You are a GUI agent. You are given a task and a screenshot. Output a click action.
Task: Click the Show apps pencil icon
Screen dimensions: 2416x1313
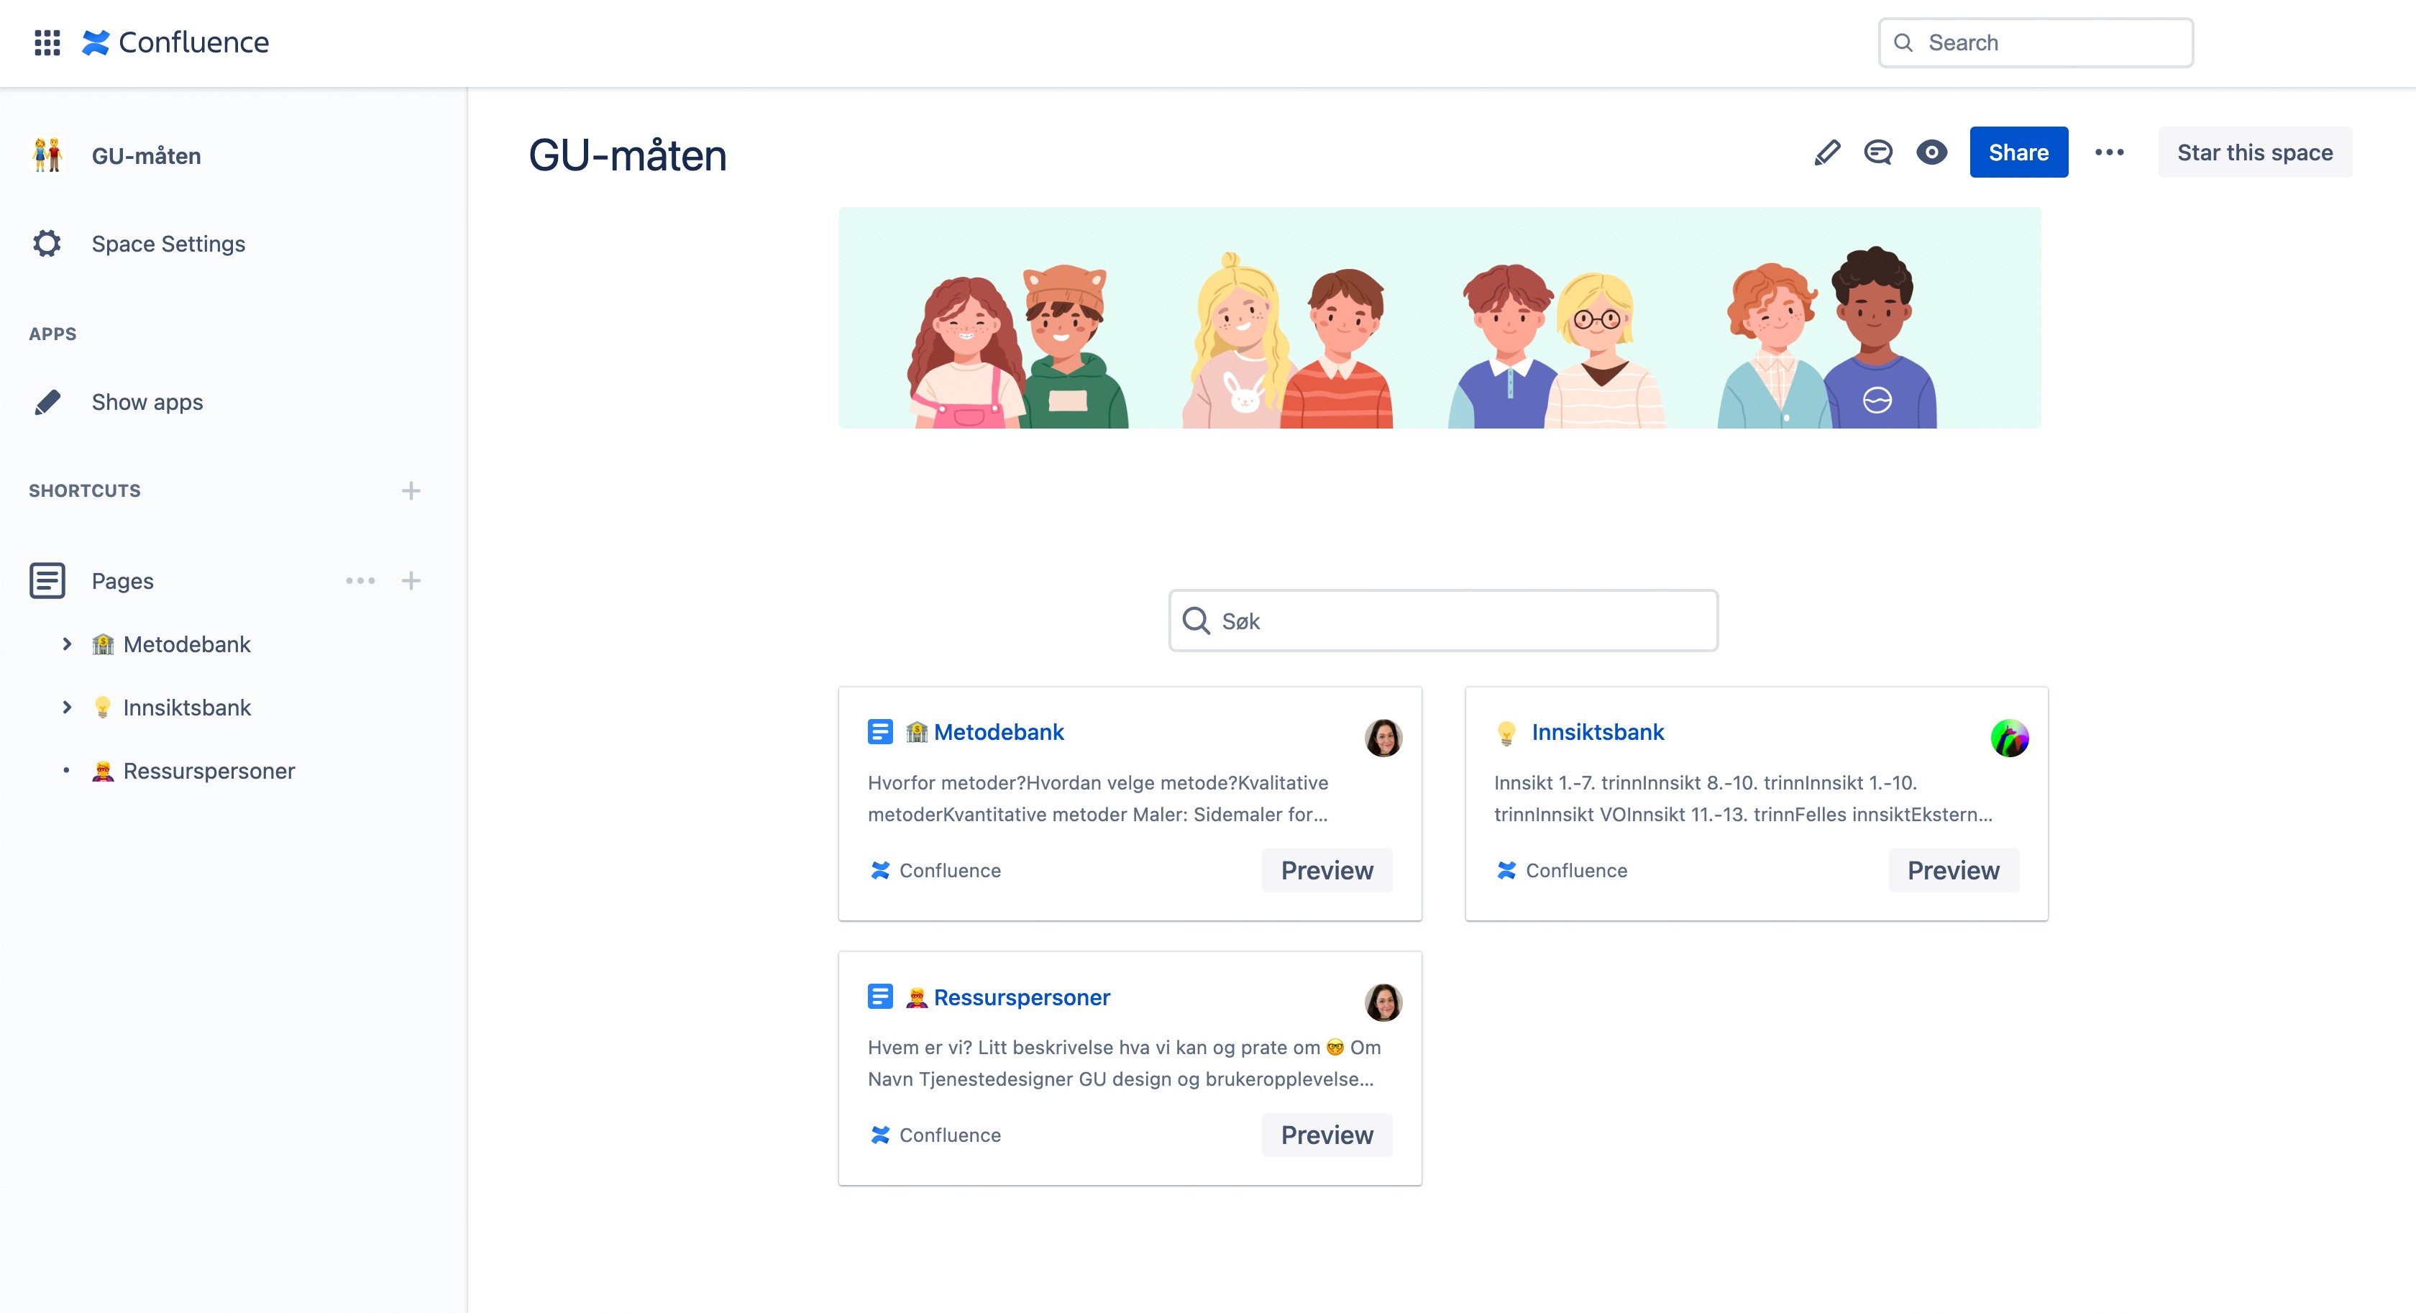click(47, 403)
